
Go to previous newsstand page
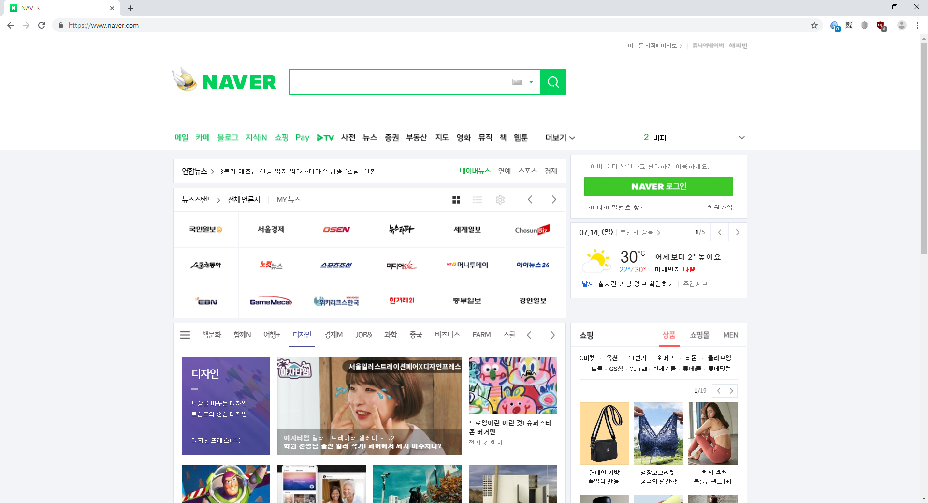530,200
